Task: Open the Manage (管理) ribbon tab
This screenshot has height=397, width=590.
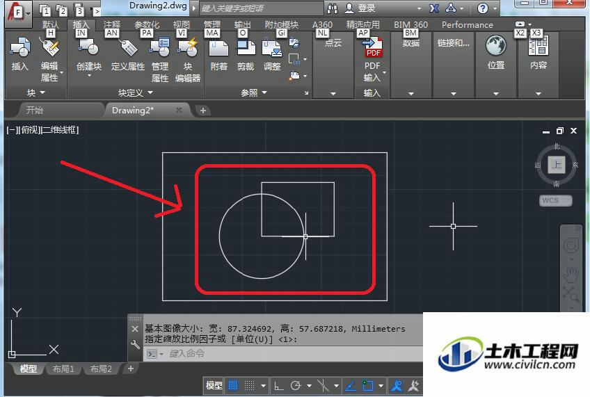Action: point(212,24)
